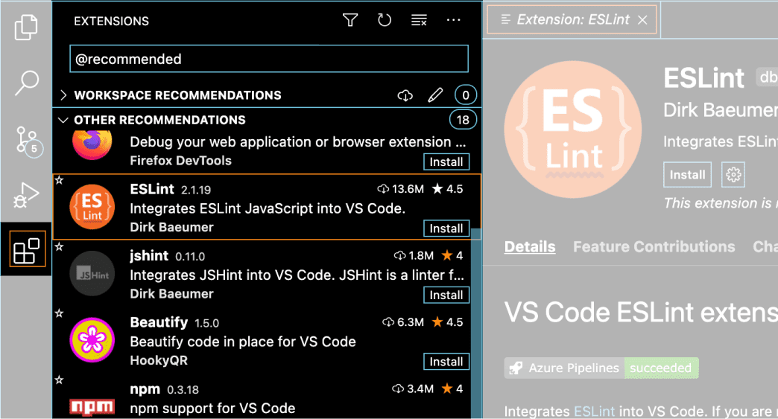Screen dimensions: 778x419
Task: Select the Extension: ESLint editor tab
Action: 572,20
